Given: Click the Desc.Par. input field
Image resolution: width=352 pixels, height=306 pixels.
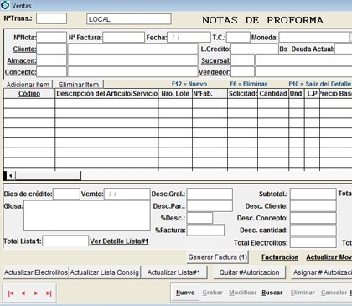Looking at the screenshot, I should [x=210, y=206].
